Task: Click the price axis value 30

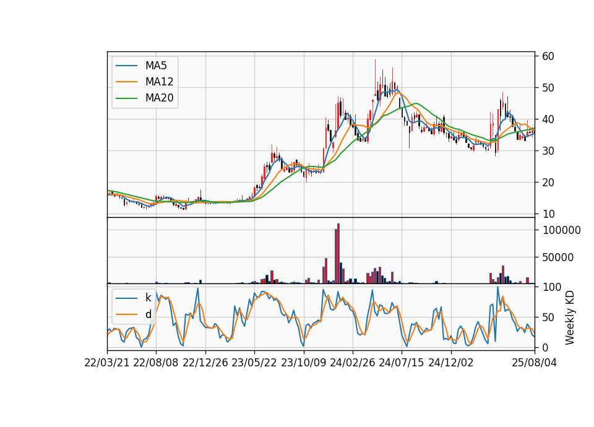Action: point(548,151)
